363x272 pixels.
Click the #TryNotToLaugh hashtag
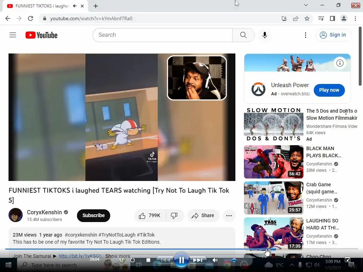[117, 235]
